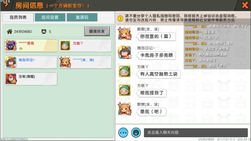Image resolution: width=251 pixels, height=141 pixels.
Task: Select the 冷鲜[滑稽] member entry
Action: click(x=31, y=79)
